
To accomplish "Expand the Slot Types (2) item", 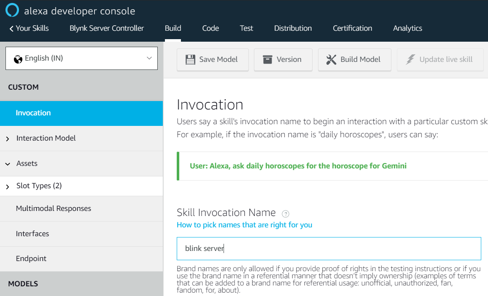I will pos(8,187).
